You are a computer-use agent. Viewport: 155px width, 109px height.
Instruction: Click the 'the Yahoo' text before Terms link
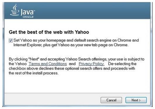click(x=18, y=64)
